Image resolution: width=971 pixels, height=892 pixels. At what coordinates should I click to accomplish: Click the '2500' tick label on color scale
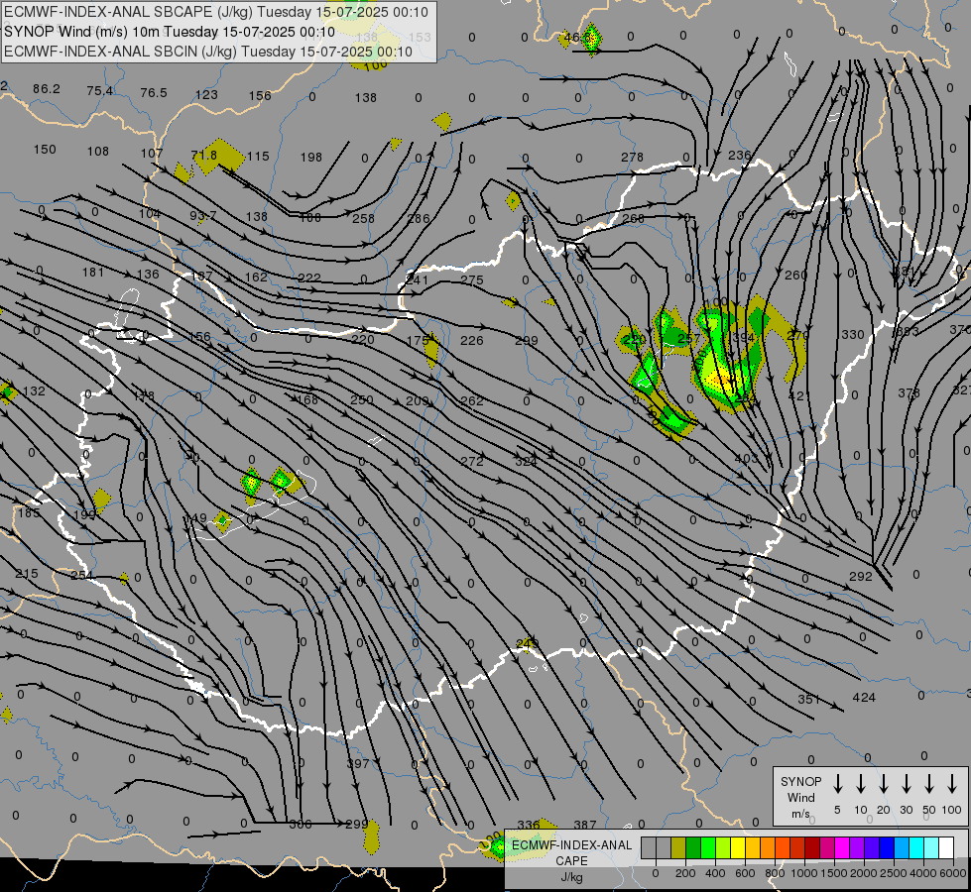(893, 873)
